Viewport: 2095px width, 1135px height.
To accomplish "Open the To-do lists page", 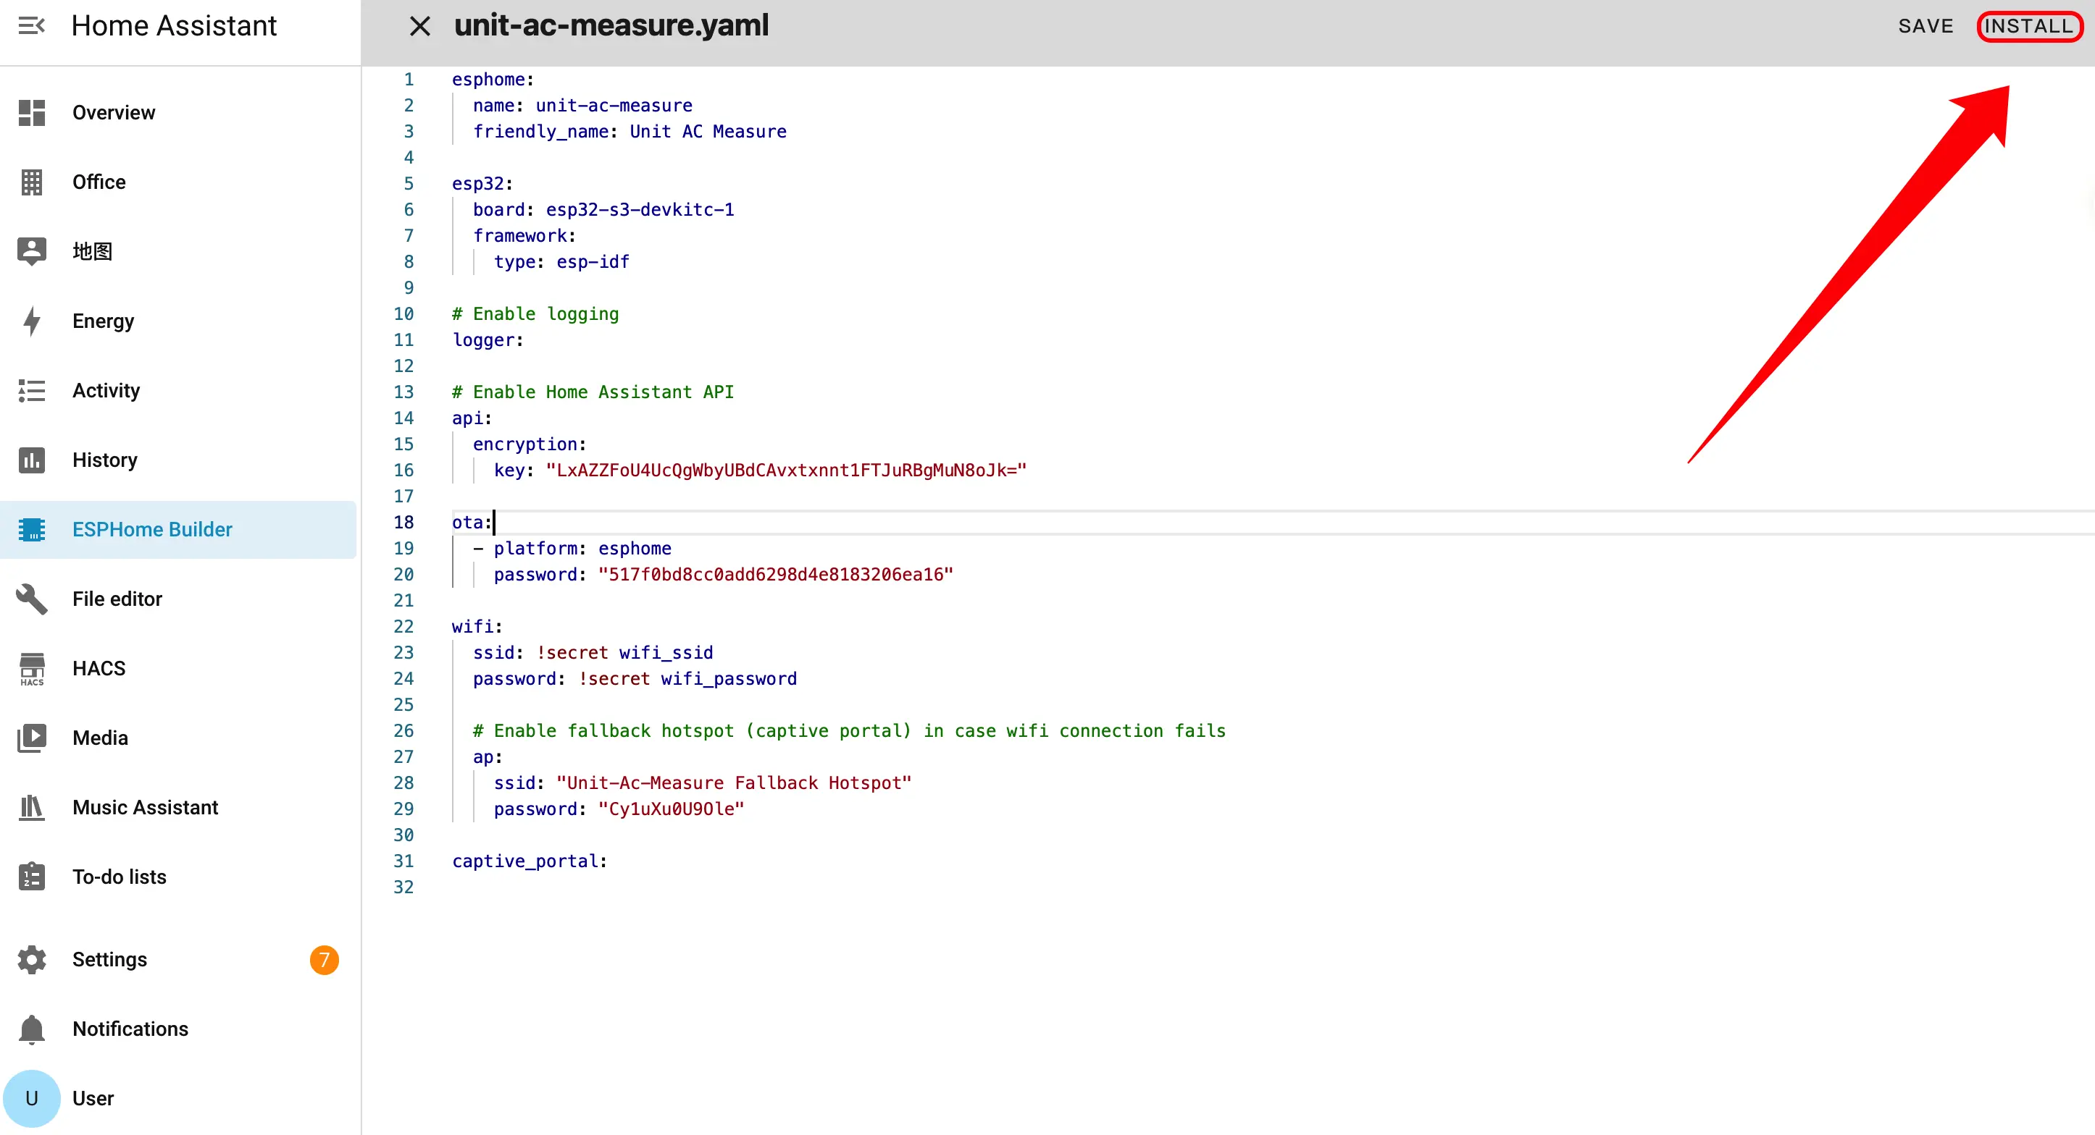I will [x=119, y=877].
